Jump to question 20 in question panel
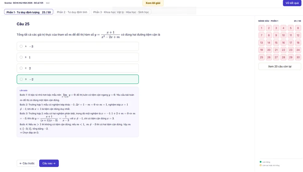303x172 pixels. click(269, 50)
